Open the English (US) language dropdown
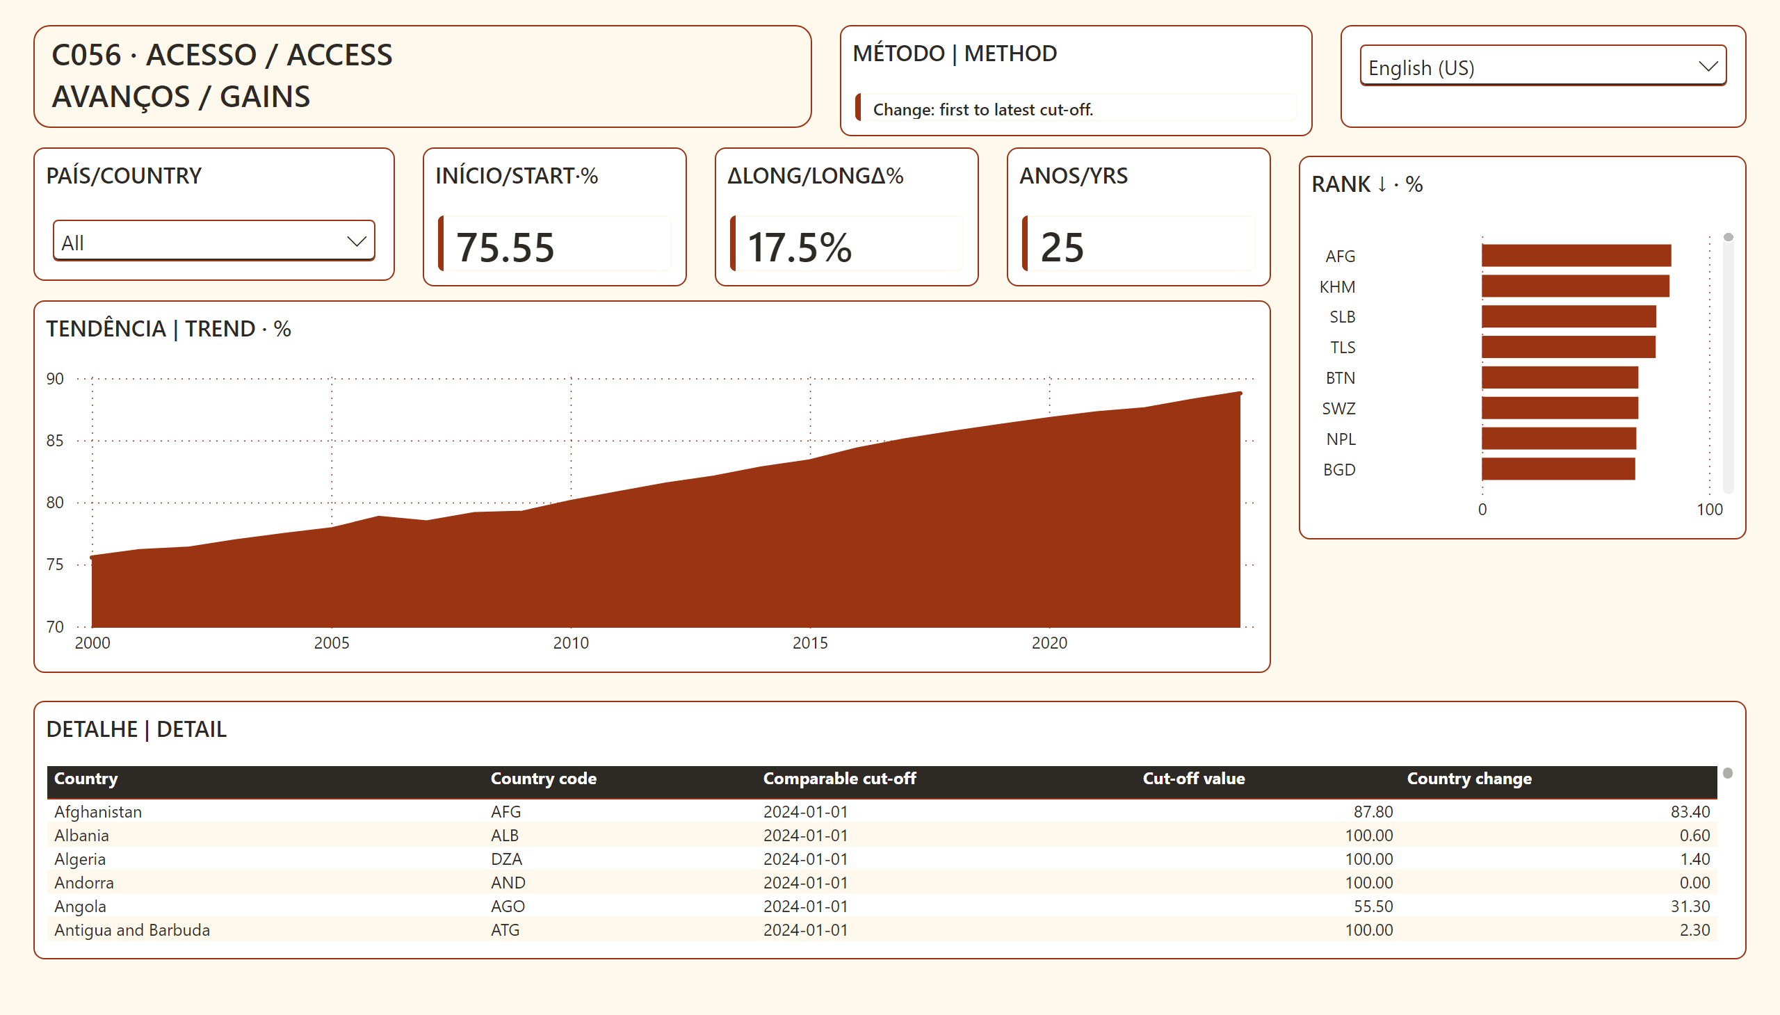Image resolution: width=1780 pixels, height=1015 pixels. [x=1542, y=66]
